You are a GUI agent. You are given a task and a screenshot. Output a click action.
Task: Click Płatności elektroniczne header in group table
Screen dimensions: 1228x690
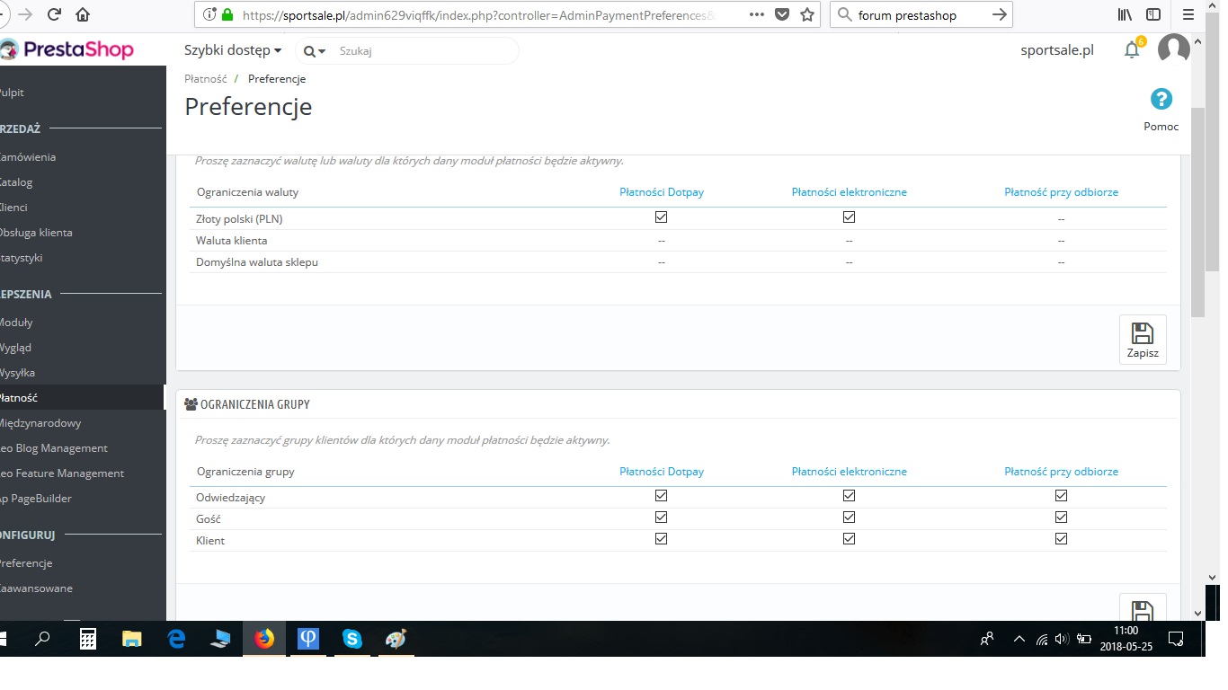849,472
